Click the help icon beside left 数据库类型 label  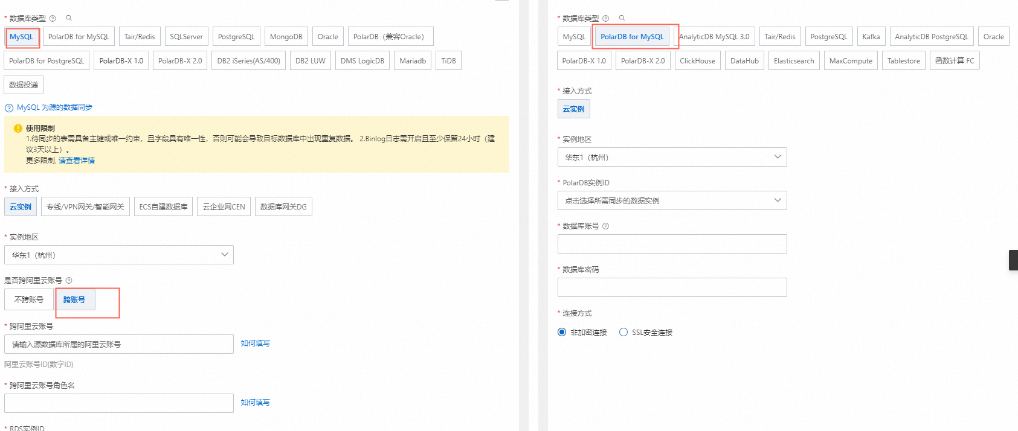click(x=53, y=18)
